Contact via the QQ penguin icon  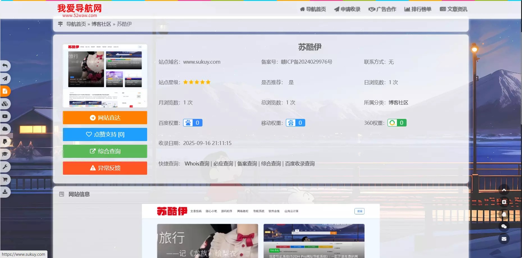[504, 214]
